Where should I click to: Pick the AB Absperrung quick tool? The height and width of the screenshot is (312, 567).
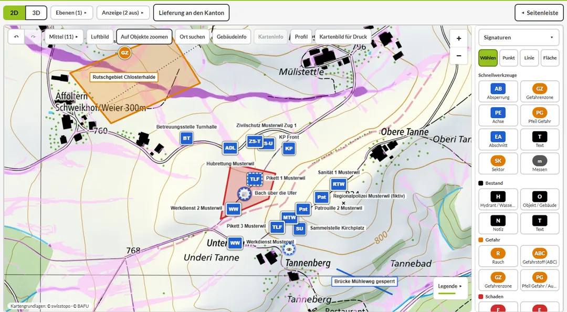[498, 91]
